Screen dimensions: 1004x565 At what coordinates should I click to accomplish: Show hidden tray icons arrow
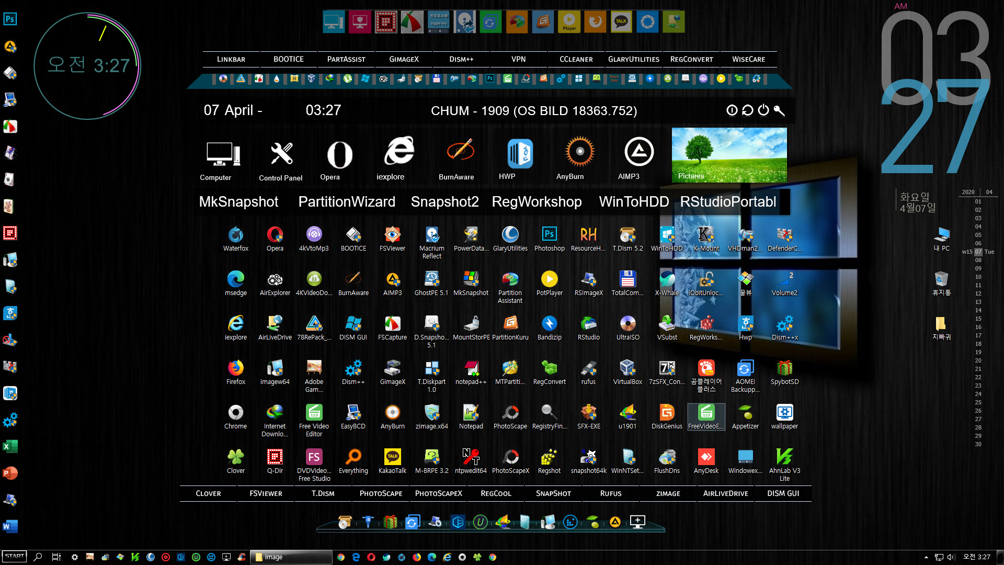point(926,557)
